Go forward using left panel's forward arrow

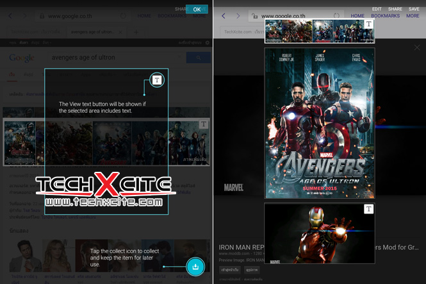coord(25,16)
